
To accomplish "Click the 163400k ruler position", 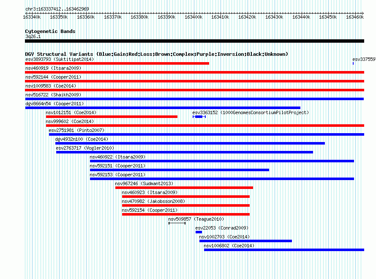I will click(x=193, y=17).
